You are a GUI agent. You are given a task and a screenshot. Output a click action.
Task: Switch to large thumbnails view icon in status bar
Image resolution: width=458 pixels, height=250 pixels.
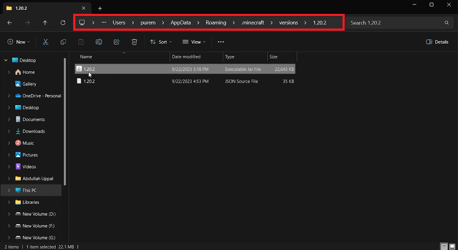point(452,247)
